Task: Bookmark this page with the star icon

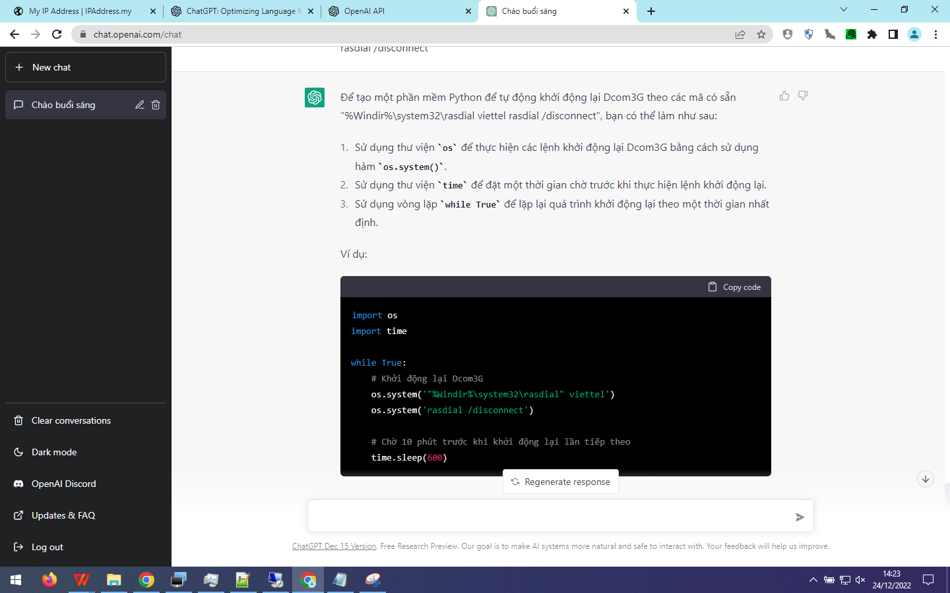Action: coord(761,34)
